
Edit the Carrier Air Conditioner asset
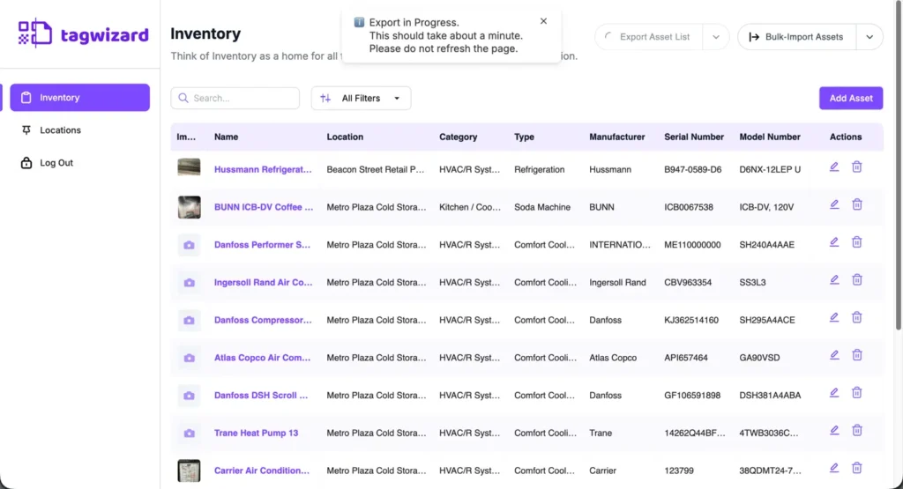(834, 468)
